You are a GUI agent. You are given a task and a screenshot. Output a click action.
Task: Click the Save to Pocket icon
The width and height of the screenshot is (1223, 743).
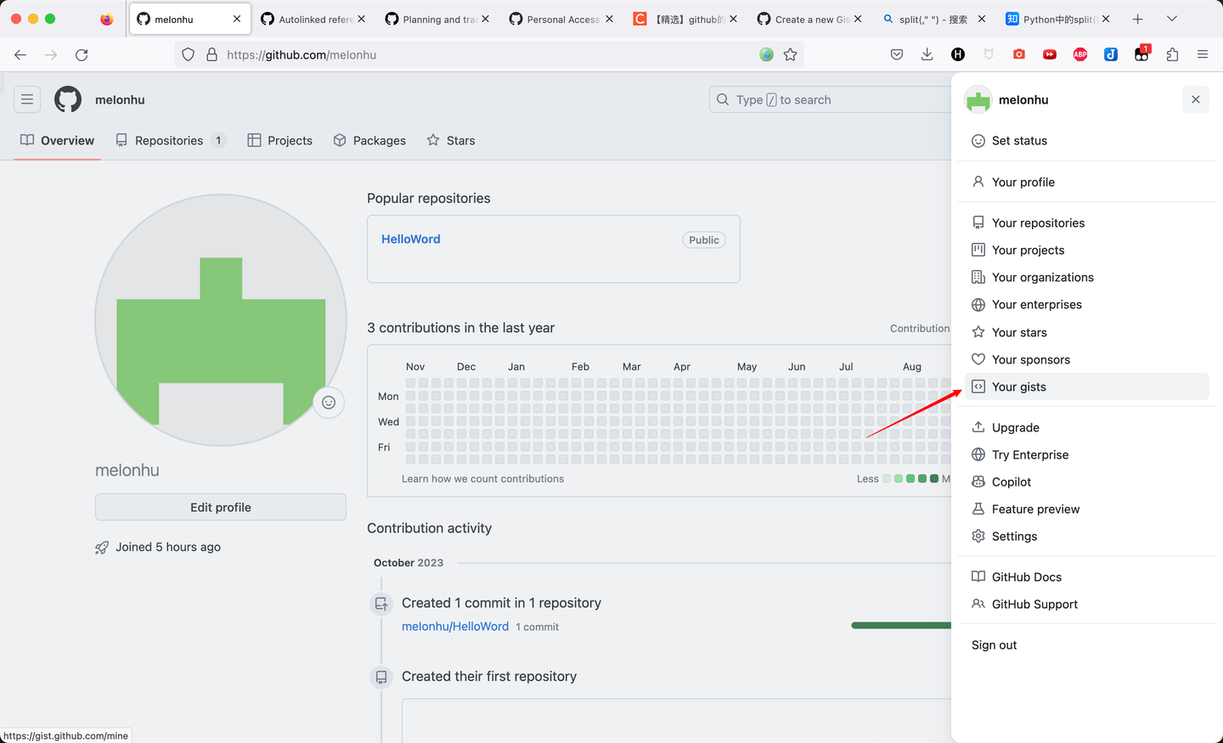[x=897, y=54]
